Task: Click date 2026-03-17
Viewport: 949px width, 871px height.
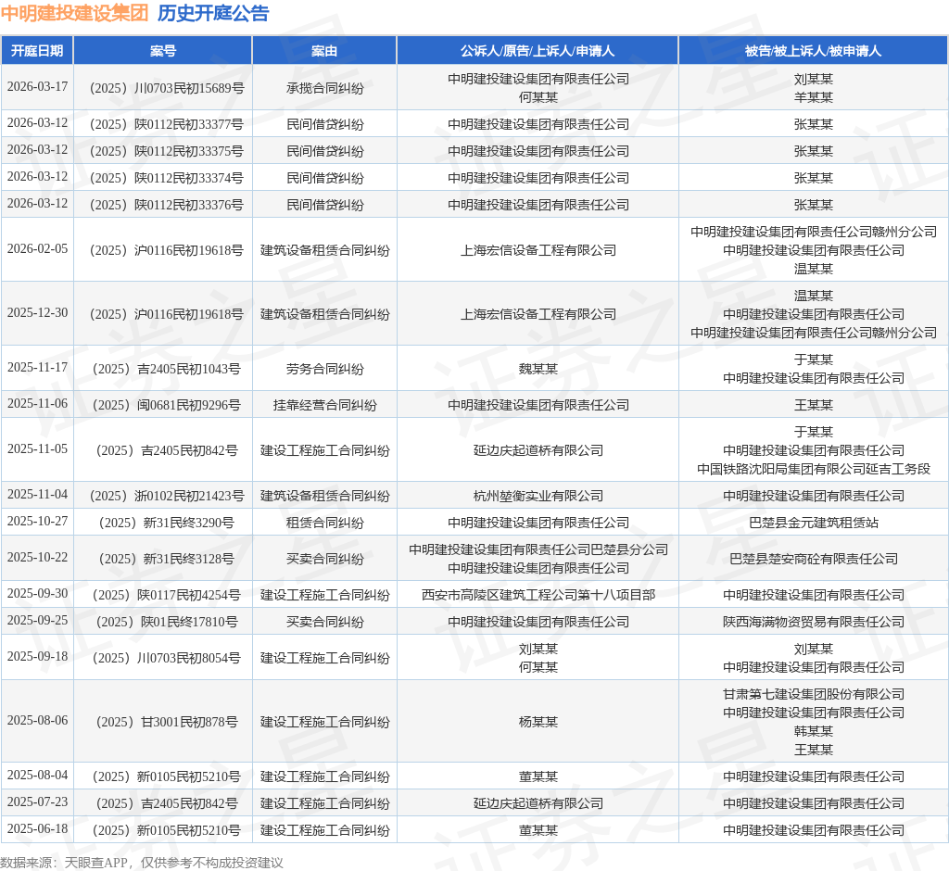Action: (x=37, y=86)
